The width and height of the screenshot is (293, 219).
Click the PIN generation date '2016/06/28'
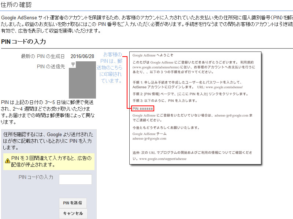tap(82, 56)
